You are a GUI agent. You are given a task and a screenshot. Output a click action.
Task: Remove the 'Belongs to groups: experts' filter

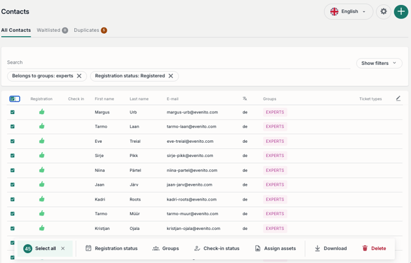pyautogui.click(x=79, y=76)
